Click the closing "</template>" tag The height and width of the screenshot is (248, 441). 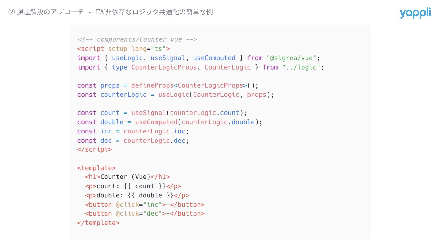99,223
